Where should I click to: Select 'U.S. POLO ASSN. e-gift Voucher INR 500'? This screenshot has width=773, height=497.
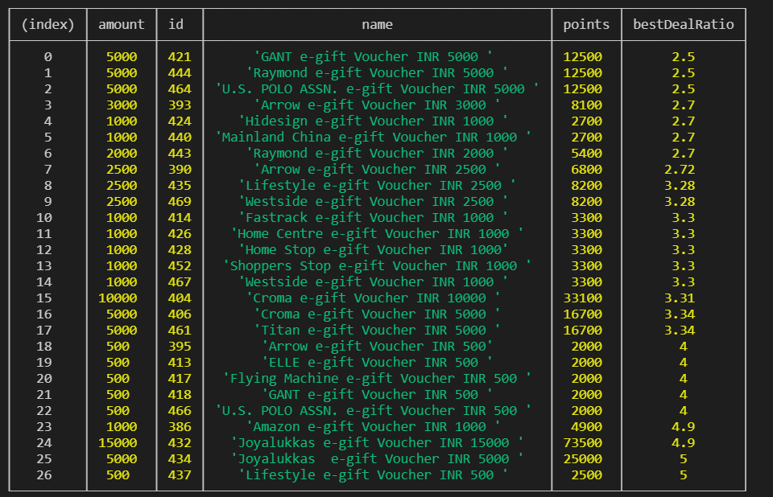coord(373,411)
